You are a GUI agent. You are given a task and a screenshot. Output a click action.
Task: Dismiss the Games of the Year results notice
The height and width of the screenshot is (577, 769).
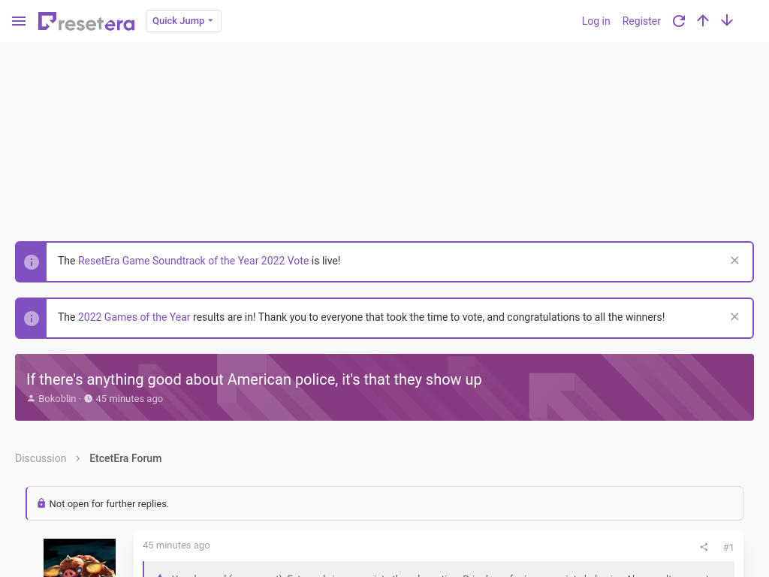[x=734, y=317]
